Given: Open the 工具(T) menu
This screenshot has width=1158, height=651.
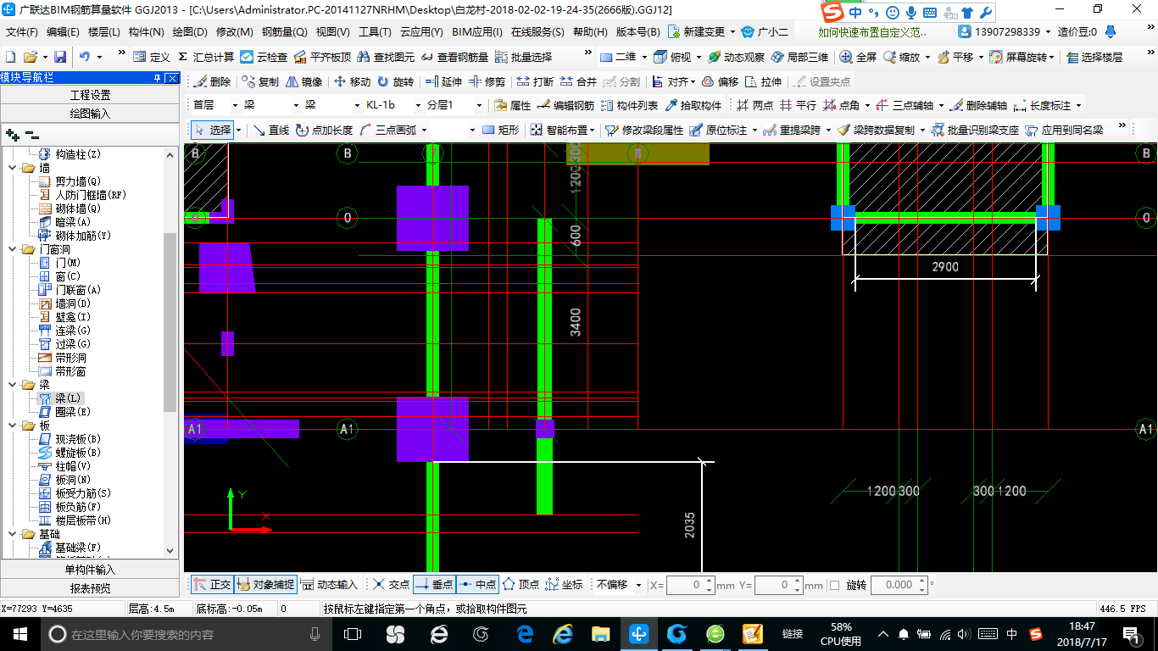Looking at the screenshot, I should click(375, 32).
